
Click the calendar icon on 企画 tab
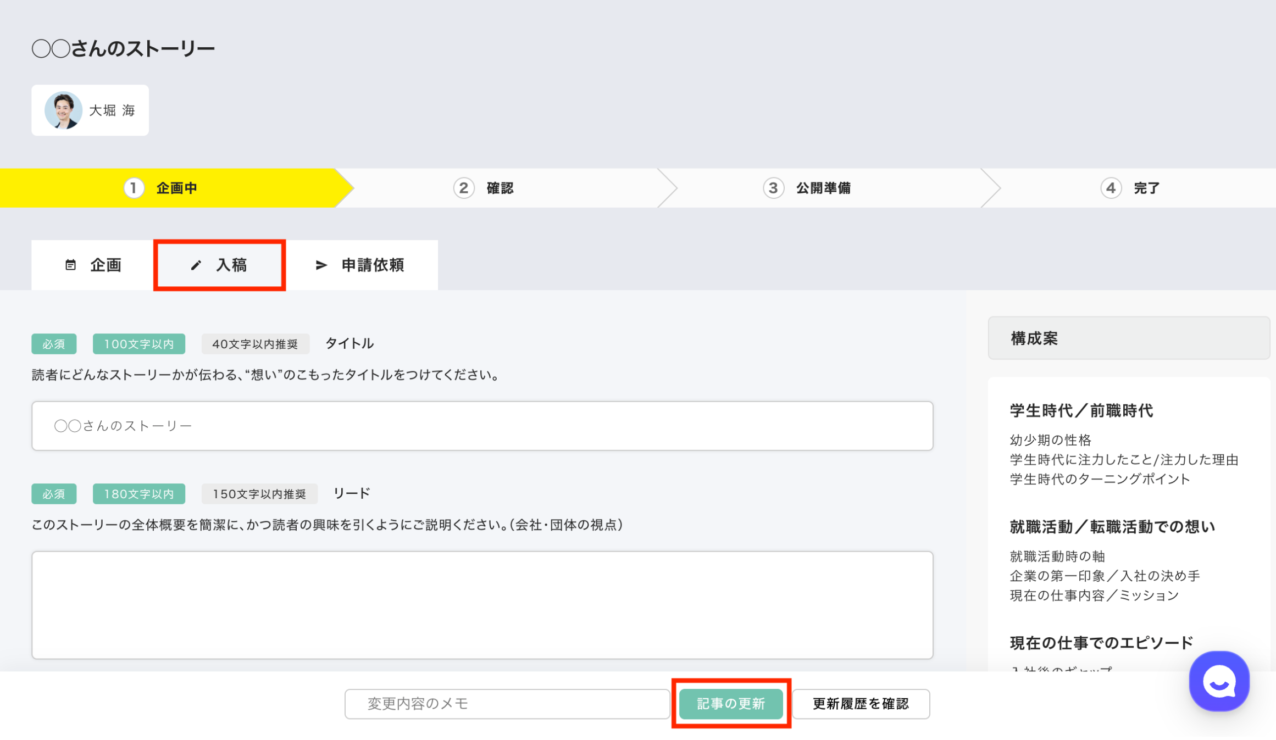click(x=70, y=265)
